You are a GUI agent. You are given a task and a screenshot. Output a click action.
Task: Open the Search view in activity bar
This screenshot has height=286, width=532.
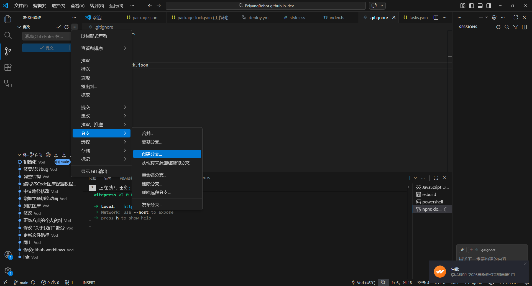click(8, 35)
